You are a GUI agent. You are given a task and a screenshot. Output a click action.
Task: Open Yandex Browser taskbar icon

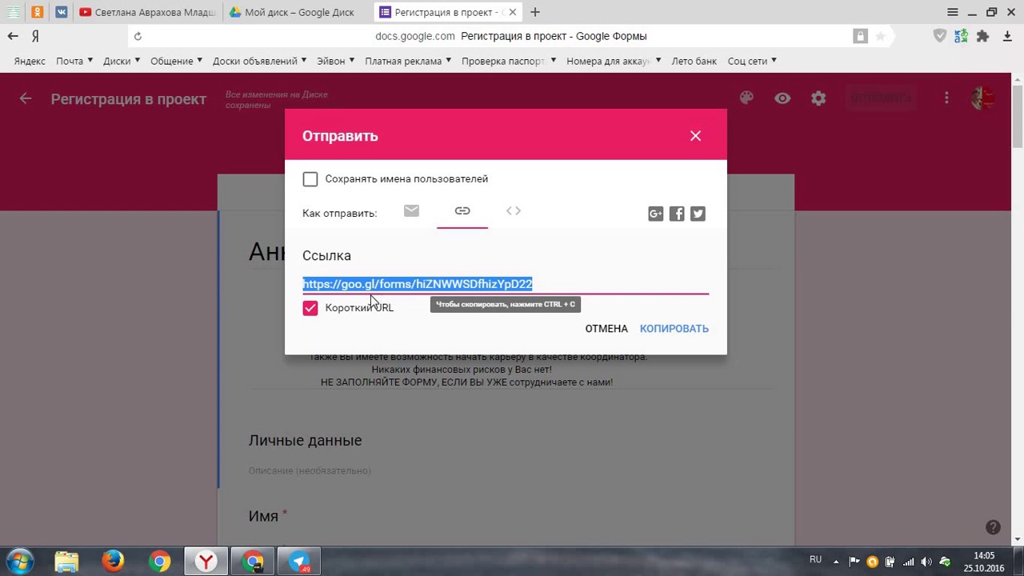pos(206,562)
